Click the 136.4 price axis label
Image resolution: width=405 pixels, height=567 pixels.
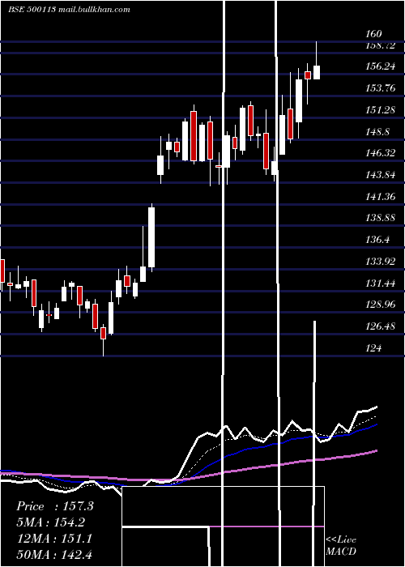click(377, 240)
